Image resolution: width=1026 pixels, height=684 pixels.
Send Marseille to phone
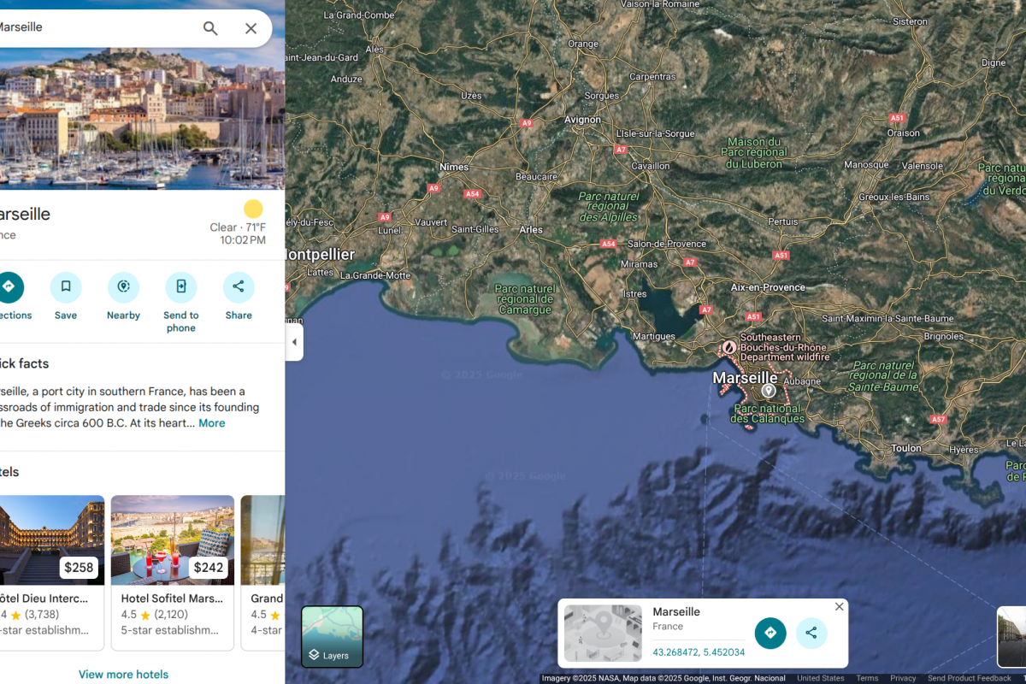pos(181,287)
